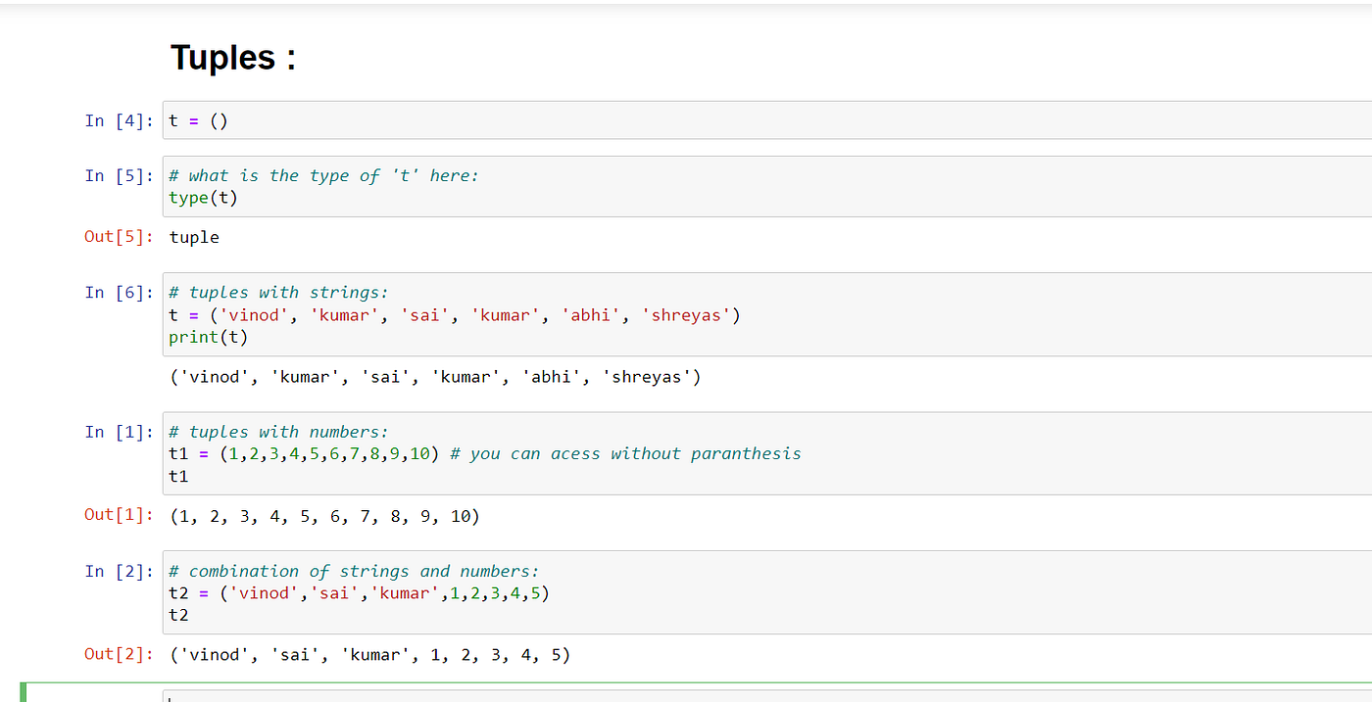Select the Out[2] prompt label
The image size is (1372, 702).
[119, 653]
